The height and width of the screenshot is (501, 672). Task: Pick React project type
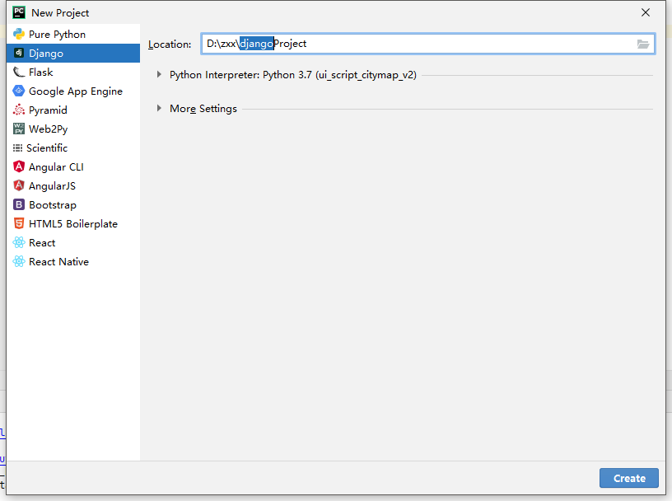(x=73, y=243)
